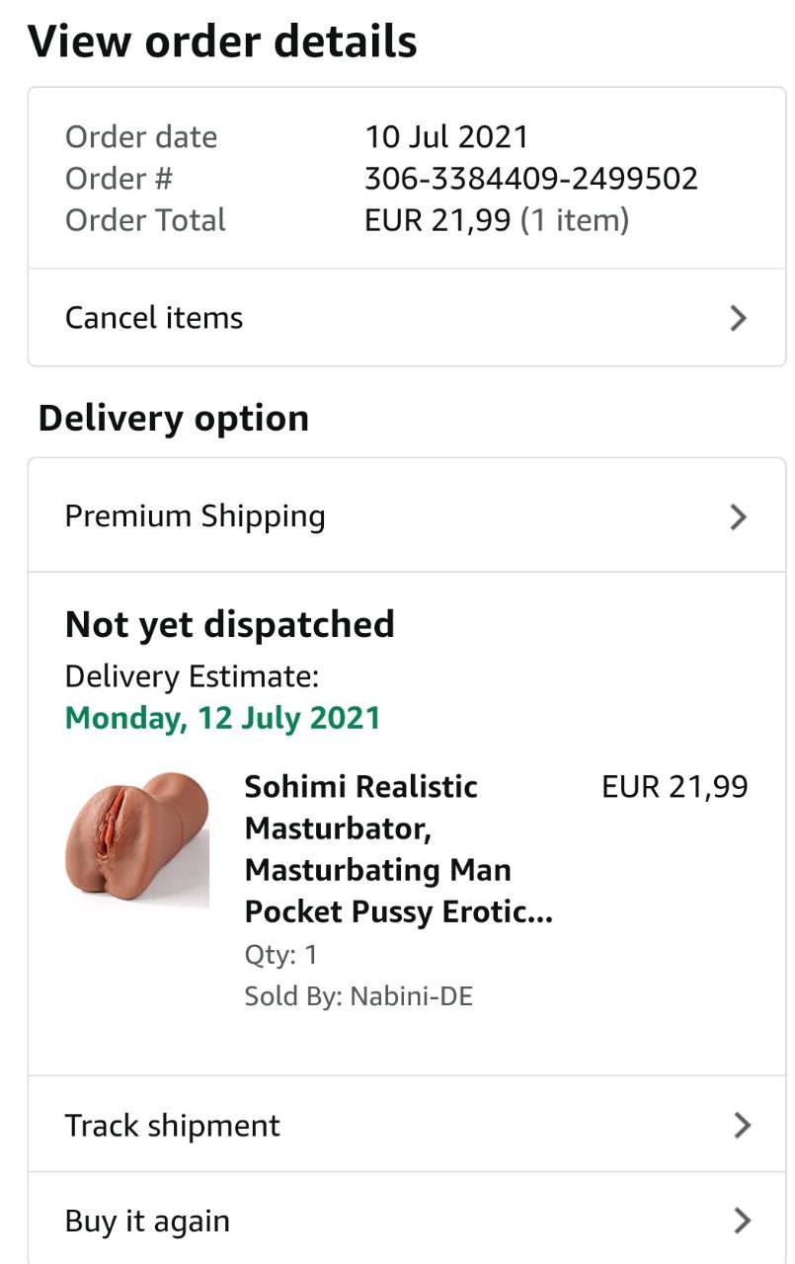Click the Sold By Nabini-DE seller text

click(x=358, y=995)
